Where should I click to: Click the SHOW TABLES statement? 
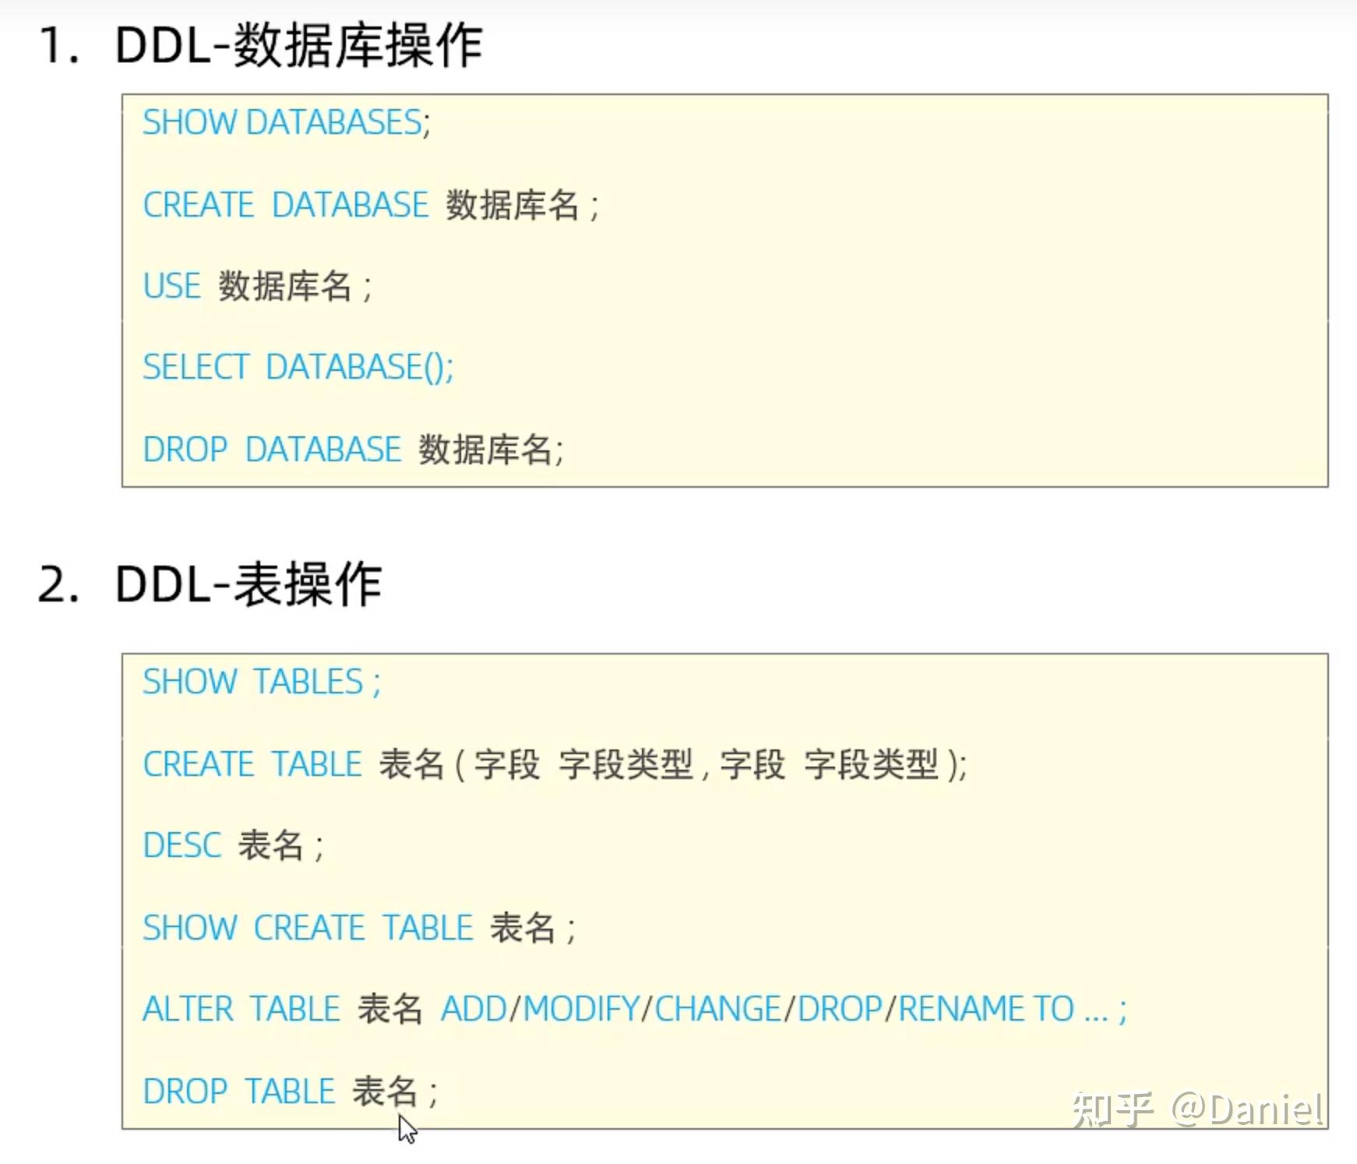(x=262, y=682)
